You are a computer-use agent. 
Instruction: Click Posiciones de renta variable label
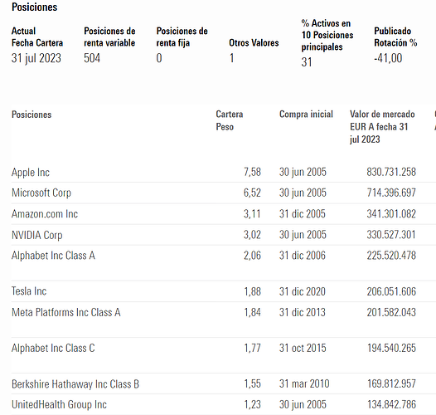point(109,37)
